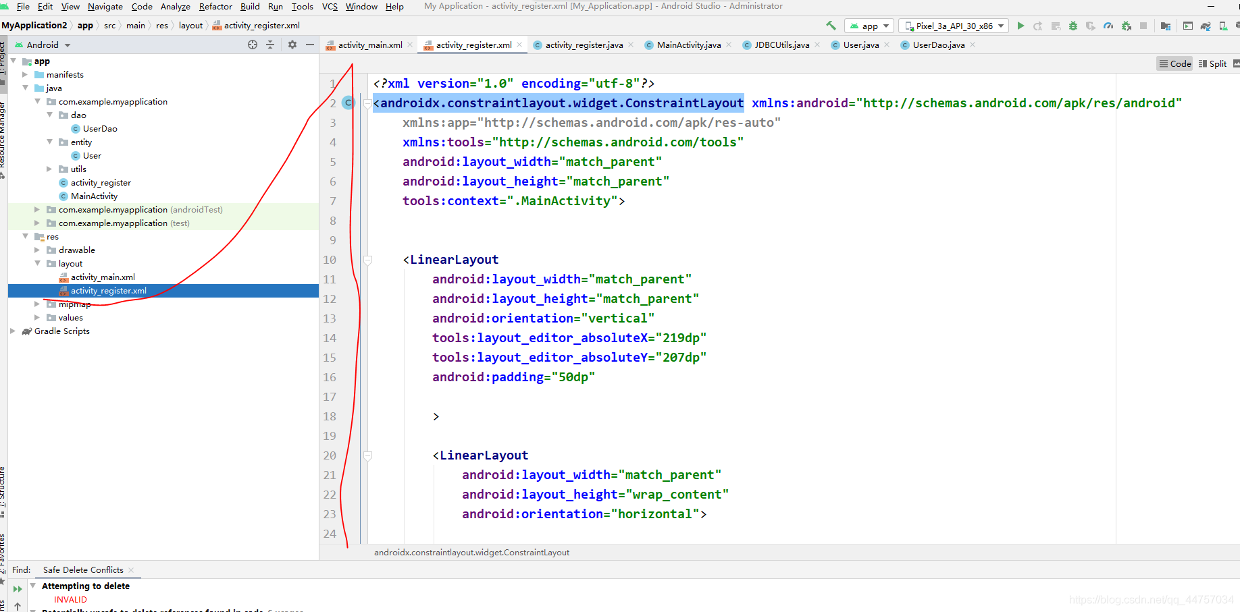Toggle Code view in the editor
The width and height of the screenshot is (1240, 612).
click(x=1174, y=63)
